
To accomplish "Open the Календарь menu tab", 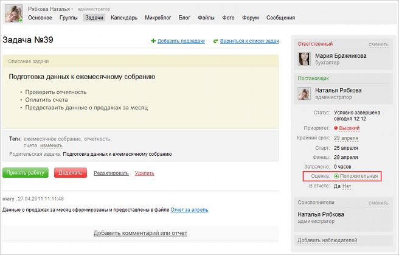I will click(x=124, y=18).
